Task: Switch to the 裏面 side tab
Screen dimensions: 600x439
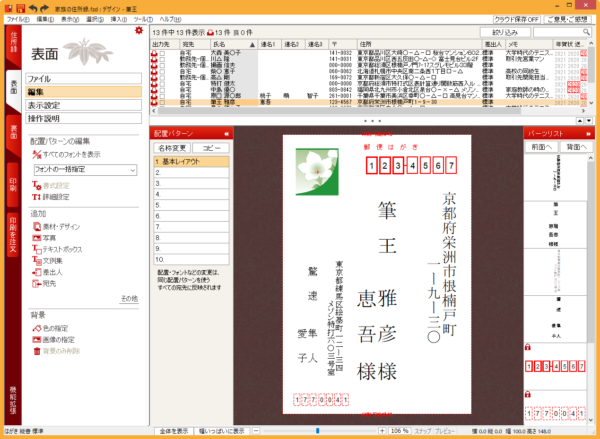Action: pyautogui.click(x=13, y=136)
